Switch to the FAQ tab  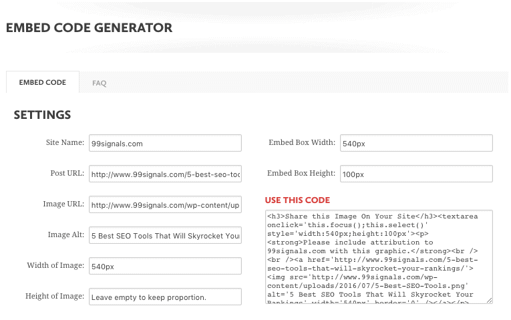99,83
